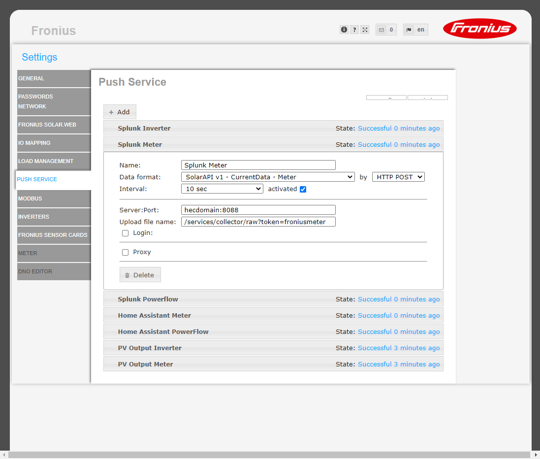Viewport: 540px width, 459px height.
Task: Open the Data format dropdown
Action: pos(268,177)
